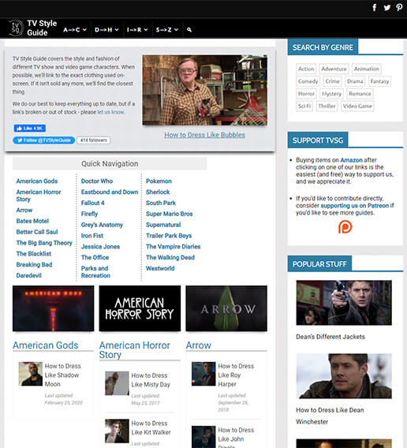Go to Daredevil quick link
This screenshot has height=448, width=407.
point(29,276)
